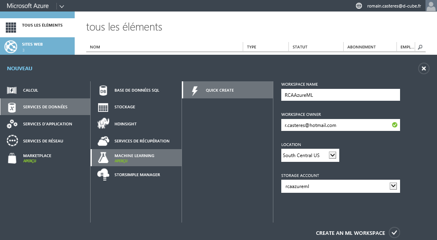Viewport: 437px width, 240px height.
Task: Open the Storage Account dropdown rcaazureml
Action: tap(340, 186)
